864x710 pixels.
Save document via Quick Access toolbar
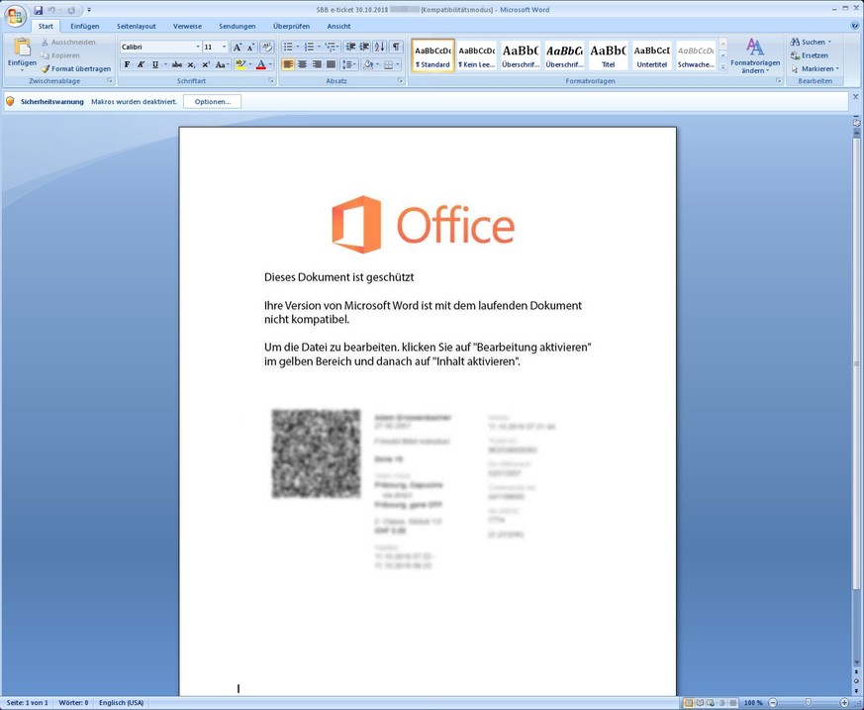click(x=39, y=10)
